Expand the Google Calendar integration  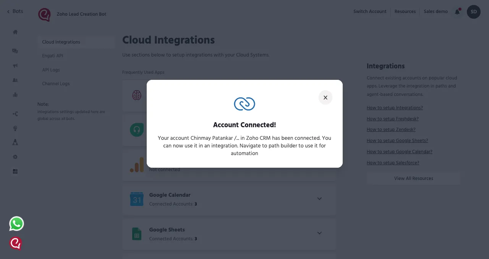319,199
